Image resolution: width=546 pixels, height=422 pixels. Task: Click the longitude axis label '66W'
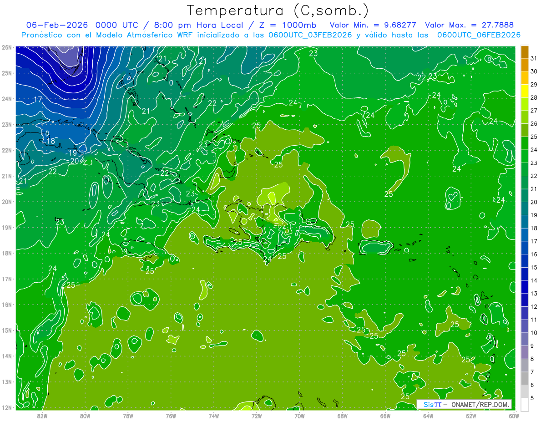385,416
